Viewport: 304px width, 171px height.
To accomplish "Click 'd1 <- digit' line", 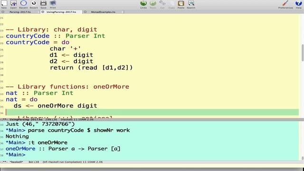I will pos(71,55).
